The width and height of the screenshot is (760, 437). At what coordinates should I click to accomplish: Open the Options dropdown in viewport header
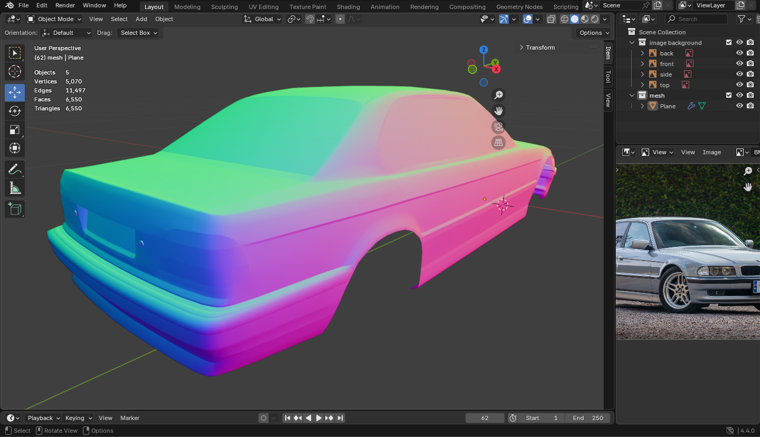click(594, 33)
